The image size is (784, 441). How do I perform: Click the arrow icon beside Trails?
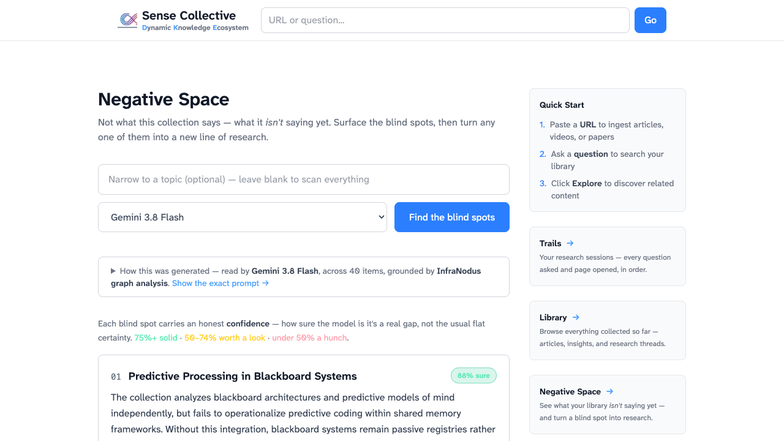[x=570, y=243]
